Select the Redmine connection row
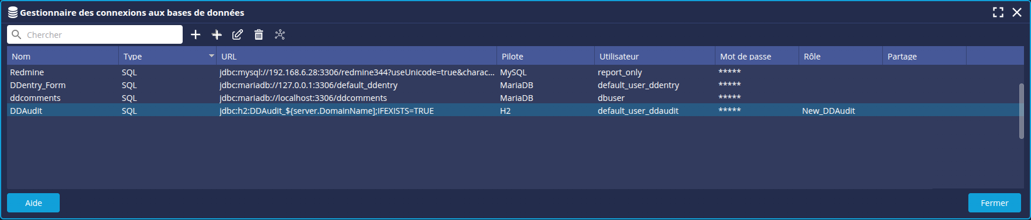1031x220 pixels. point(513,72)
